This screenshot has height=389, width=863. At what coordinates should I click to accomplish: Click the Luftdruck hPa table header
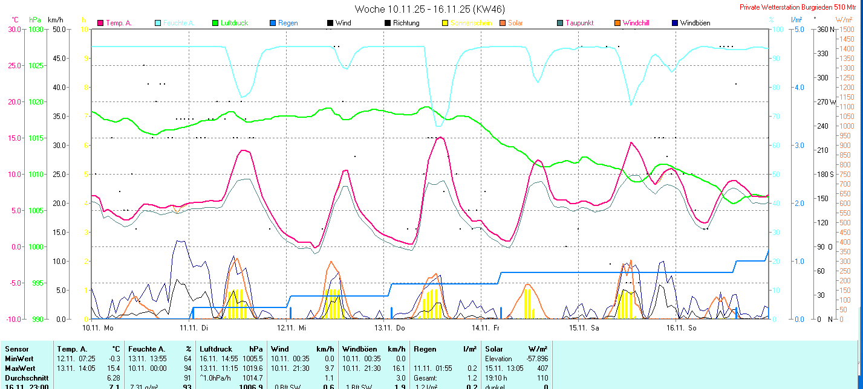(x=231, y=349)
